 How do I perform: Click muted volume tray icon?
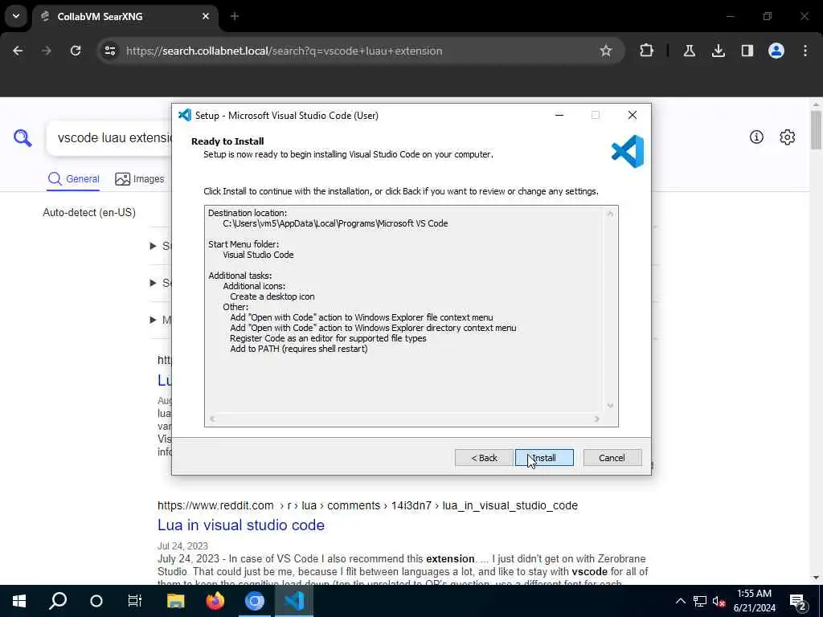pos(719,601)
